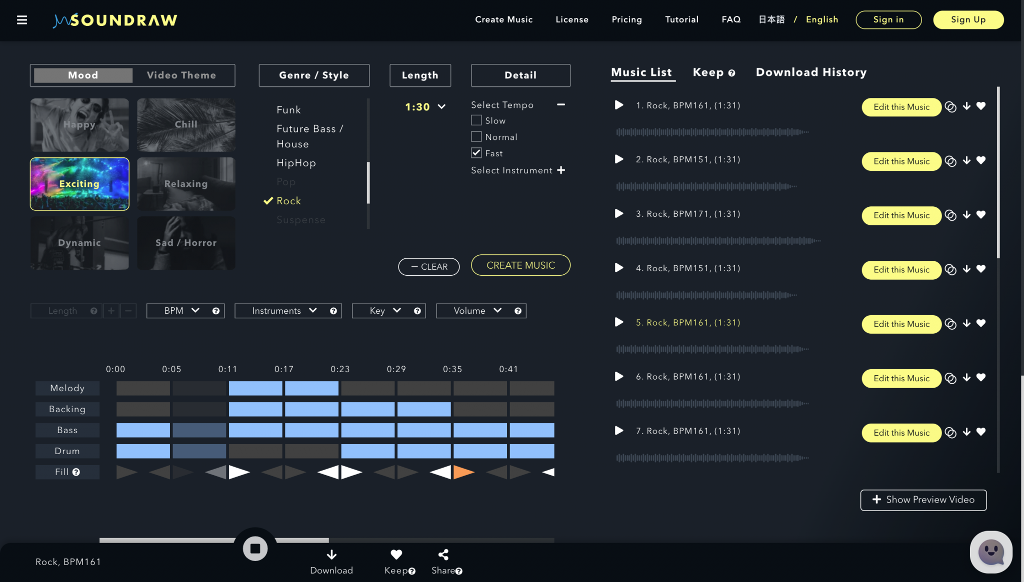Stop playback with the bottom stop button
The width and height of the screenshot is (1024, 582).
click(x=255, y=548)
